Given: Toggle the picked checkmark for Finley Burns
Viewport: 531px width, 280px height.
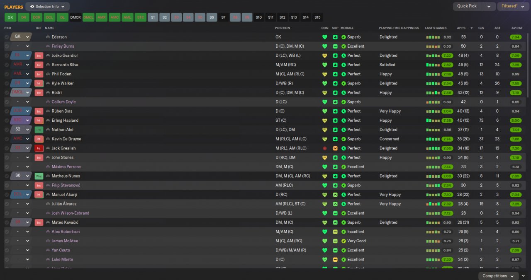Looking at the screenshot, I should click(x=7, y=46).
